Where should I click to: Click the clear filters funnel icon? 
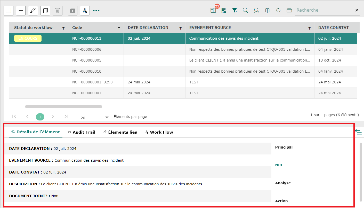[x=234, y=10]
